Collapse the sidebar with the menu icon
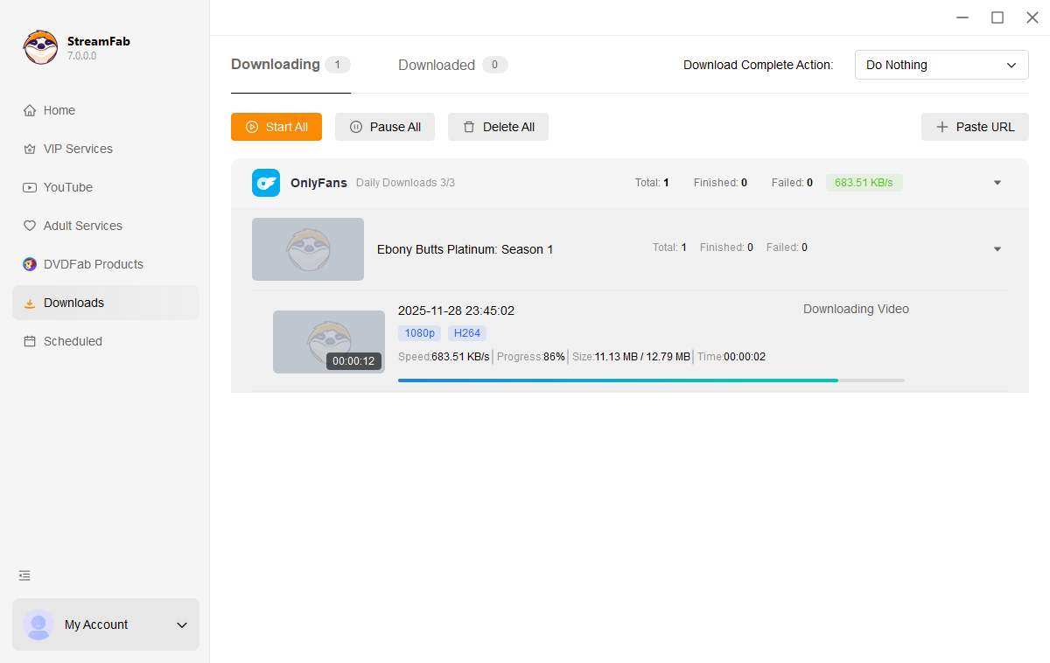1050x663 pixels. [24, 576]
